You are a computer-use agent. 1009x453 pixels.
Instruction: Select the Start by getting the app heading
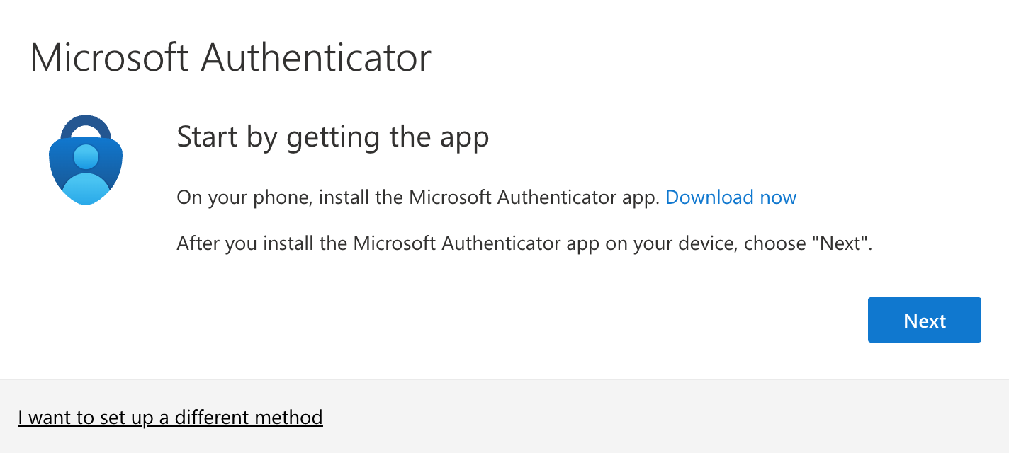tap(332, 137)
